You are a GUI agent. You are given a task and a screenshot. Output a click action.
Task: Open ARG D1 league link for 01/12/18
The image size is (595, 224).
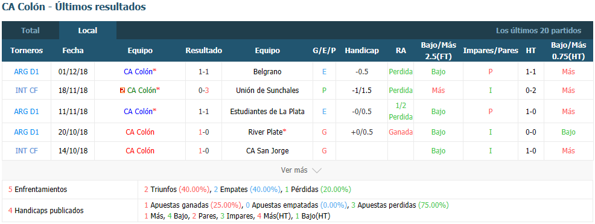pos(27,71)
